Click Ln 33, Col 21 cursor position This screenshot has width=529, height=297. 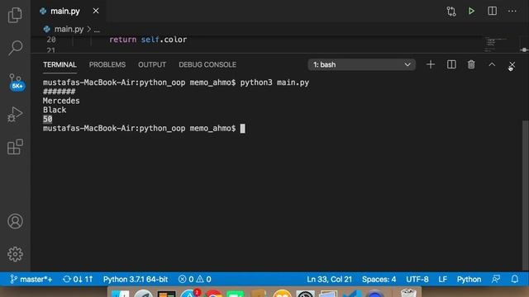point(329,279)
